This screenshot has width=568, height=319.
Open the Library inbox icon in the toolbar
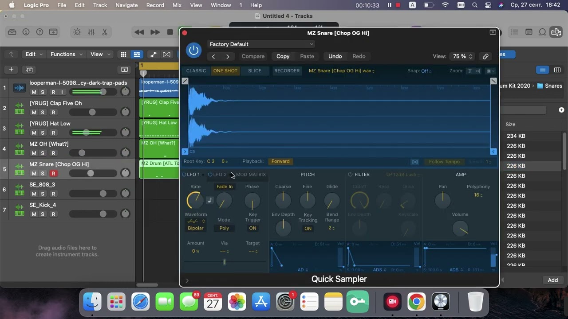pyautogui.click(x=12, y=32)
